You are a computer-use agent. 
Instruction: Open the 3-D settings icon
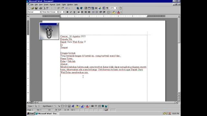pos(106,106)
